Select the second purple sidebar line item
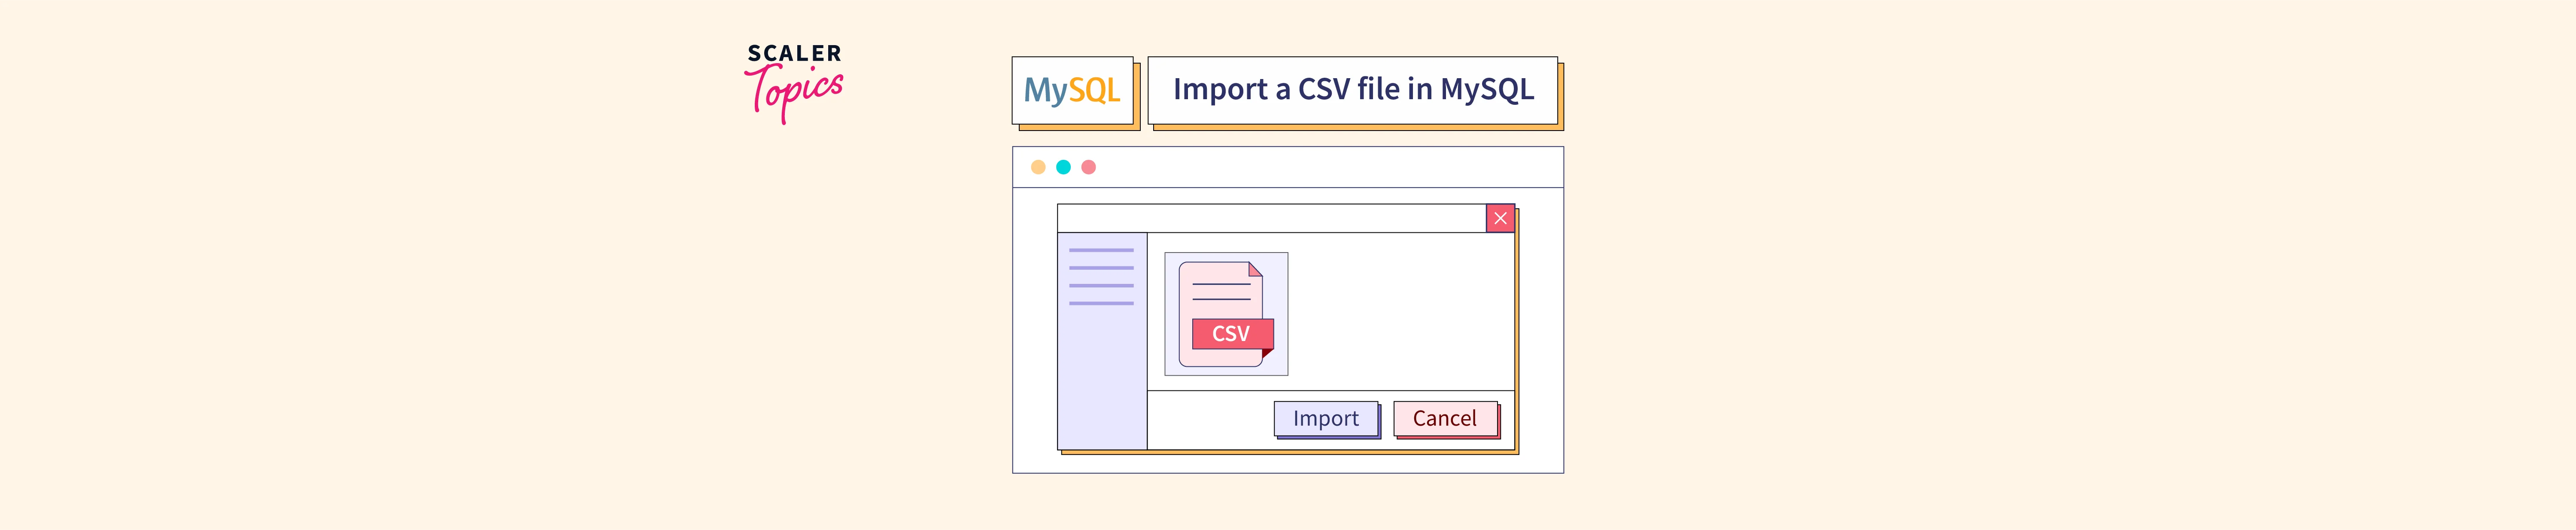 point(1101,268)
